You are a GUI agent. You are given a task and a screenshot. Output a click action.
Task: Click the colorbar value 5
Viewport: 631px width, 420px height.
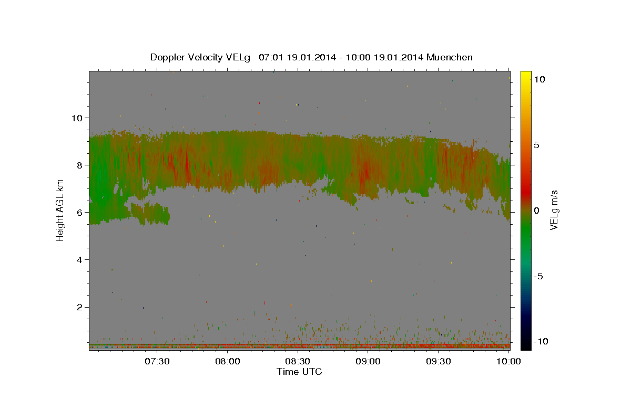tap(537, 145)
